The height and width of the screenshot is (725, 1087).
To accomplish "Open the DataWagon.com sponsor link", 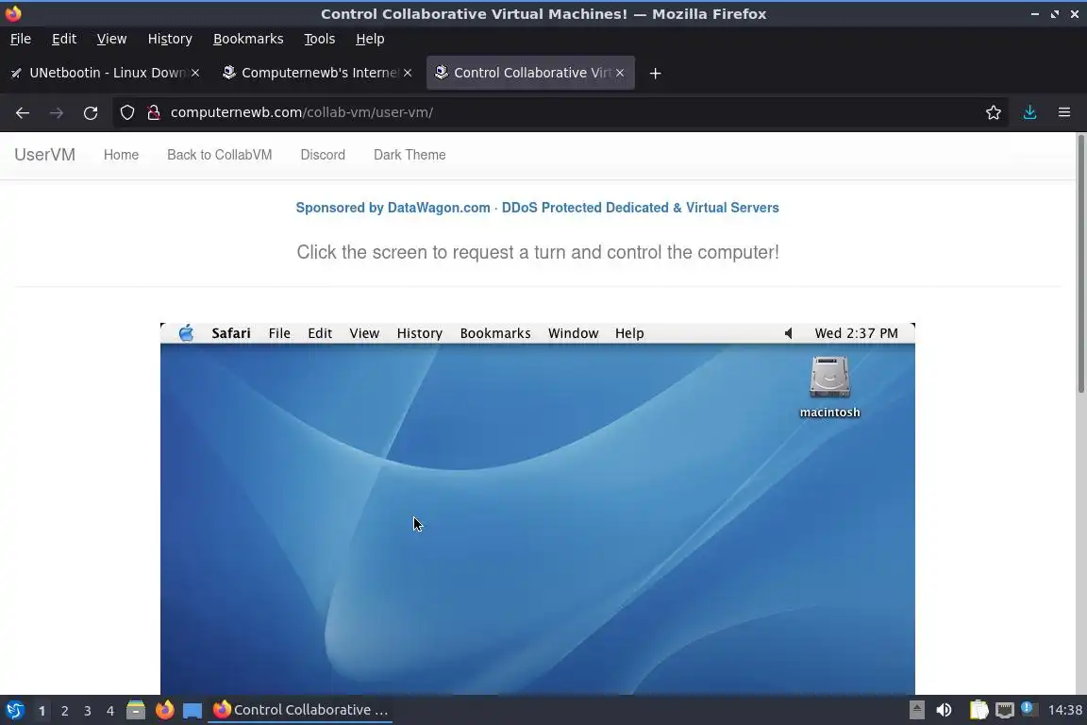I will (537, 208).
